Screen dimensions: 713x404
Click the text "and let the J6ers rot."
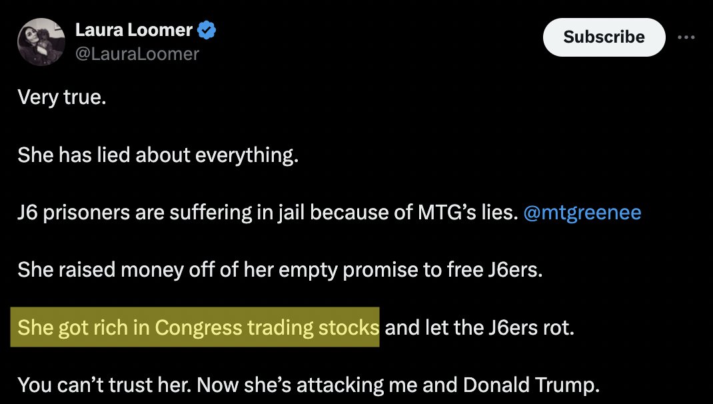pyautogui.click(x=478, y=327)
